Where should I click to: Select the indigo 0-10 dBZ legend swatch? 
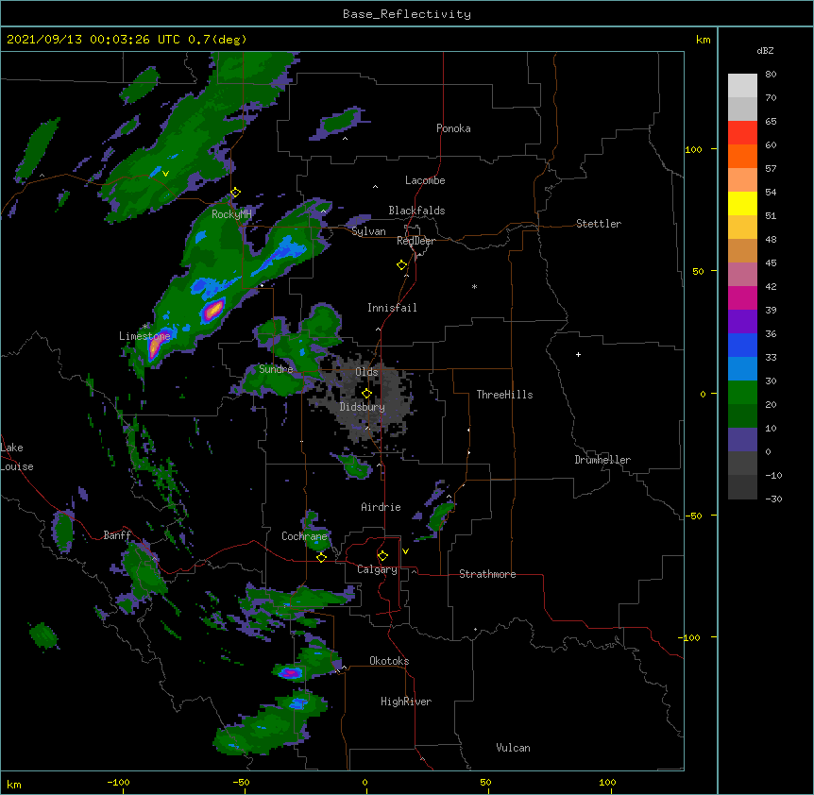pyautogui.click(x=742, y=440)
